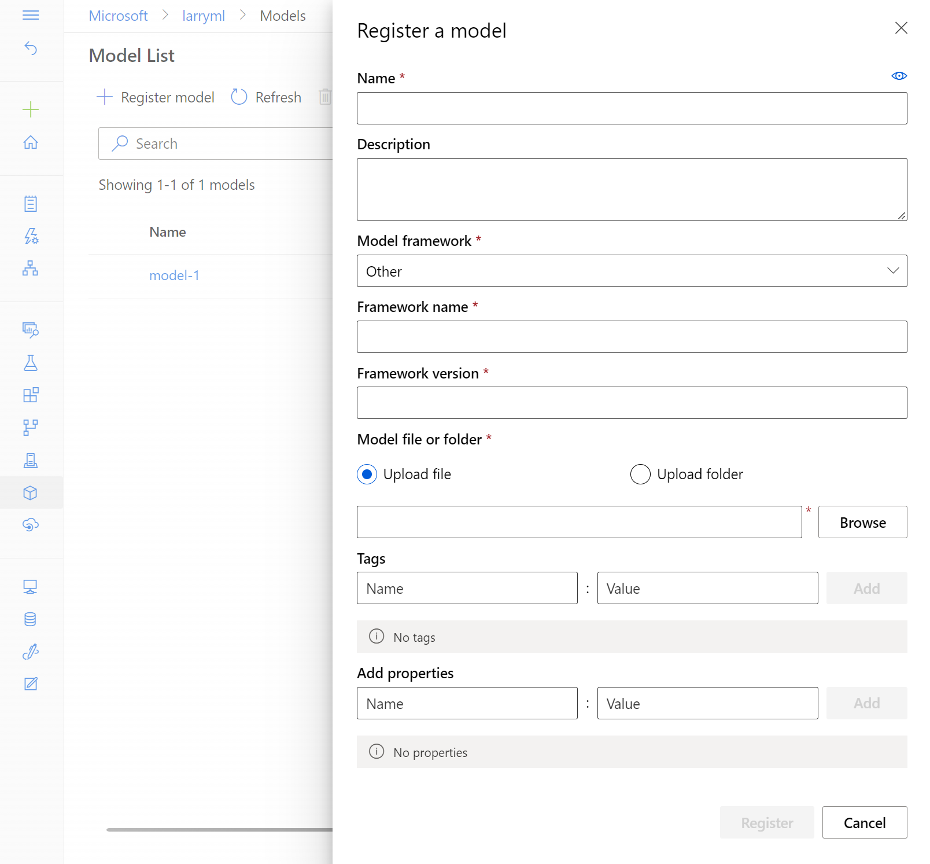Click the Description resize handle corner
Screen dimensions: 930x864
click(902, 216)
